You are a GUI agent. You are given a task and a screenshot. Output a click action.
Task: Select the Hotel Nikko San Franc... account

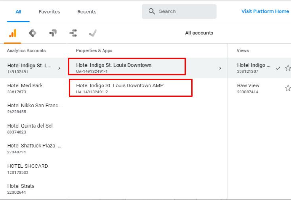pyautogui.click(x=34, y=108)
